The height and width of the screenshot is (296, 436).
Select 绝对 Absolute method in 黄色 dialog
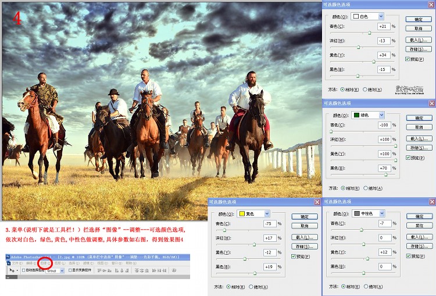click(x=251, y=287)
